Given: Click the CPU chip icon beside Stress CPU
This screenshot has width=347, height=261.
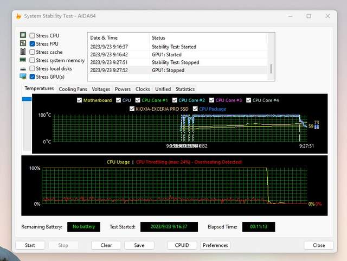Looking at the screenshot, I should coord(23,35).
